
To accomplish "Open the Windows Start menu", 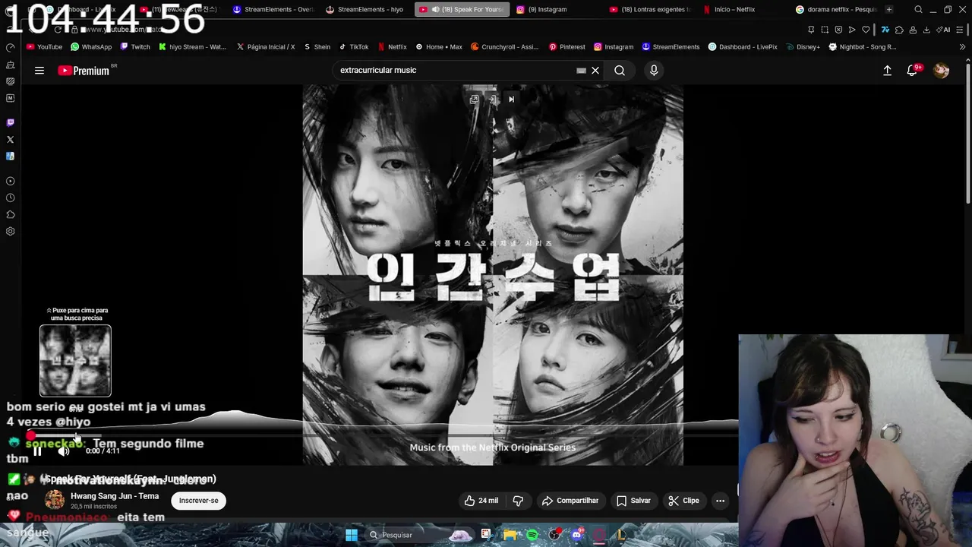I will pyautogui.click(x=352, y=535).
